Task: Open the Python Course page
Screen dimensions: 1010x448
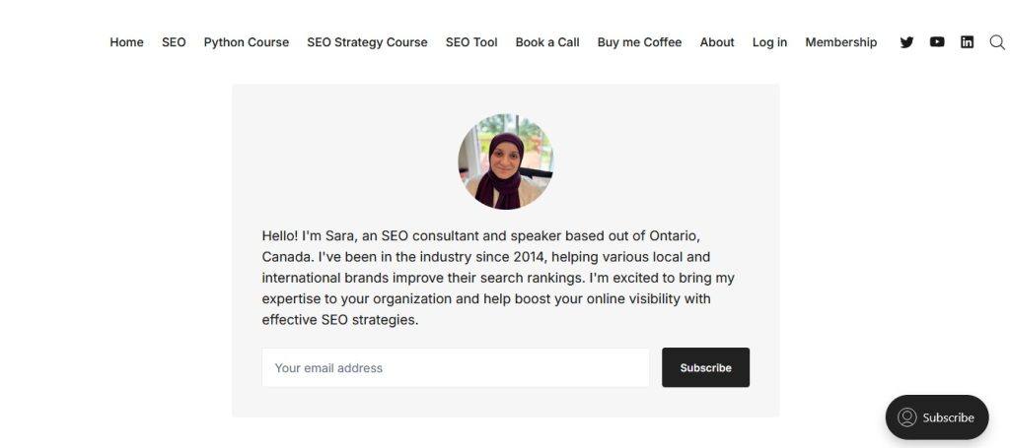Action: point(247,42)
